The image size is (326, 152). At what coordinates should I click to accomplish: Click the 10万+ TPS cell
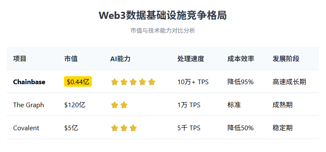[x=193, y=82]
